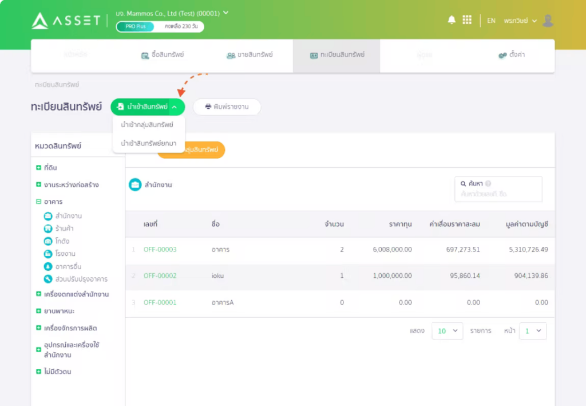This screenshot has width=586, height=406.
Task: Open the notification bell icon
Action: tap(452, 20)
